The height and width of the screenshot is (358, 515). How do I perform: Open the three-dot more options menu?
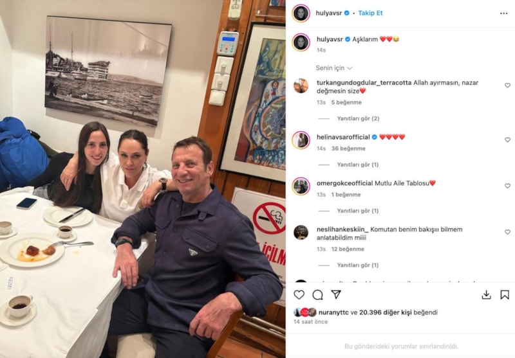(x=504, y=13)
